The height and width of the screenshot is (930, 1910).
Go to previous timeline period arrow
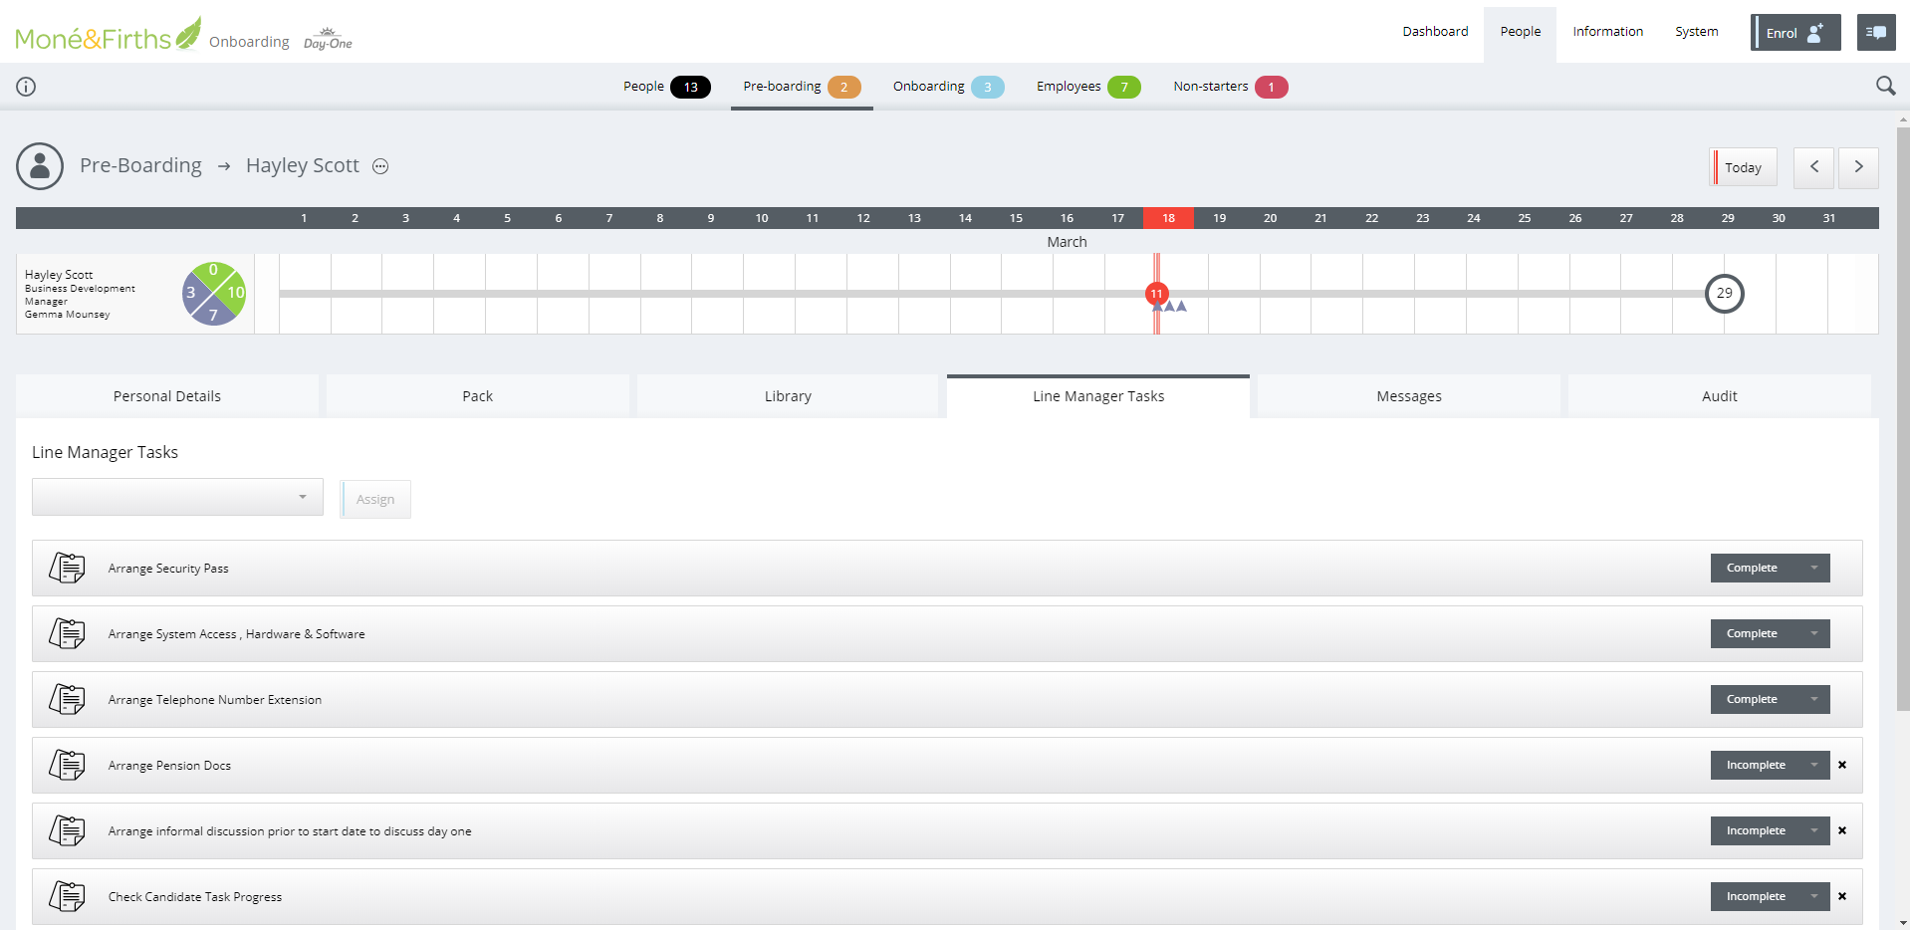pyautogui.click(x=1813, y=167)
